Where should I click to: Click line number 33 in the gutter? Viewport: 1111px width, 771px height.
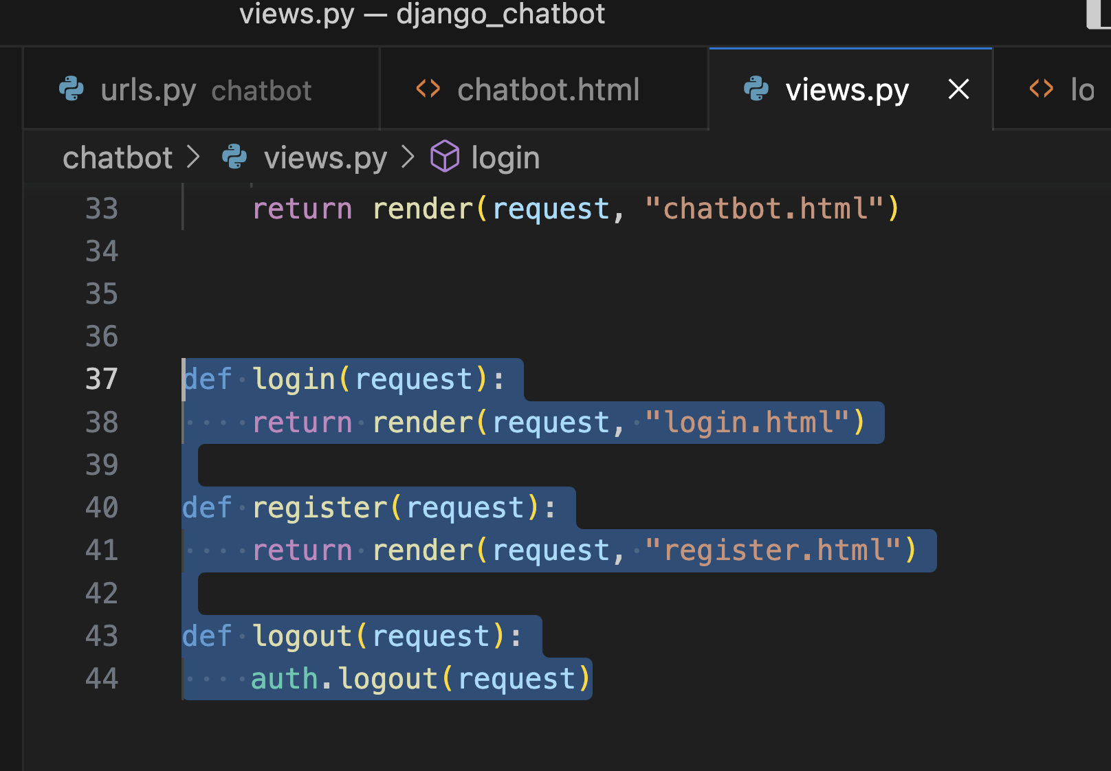point(102,208)
